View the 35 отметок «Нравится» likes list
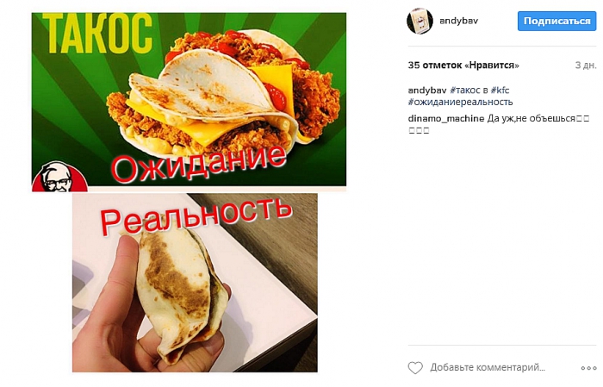 pyautogui.click(x=463, y=66)
